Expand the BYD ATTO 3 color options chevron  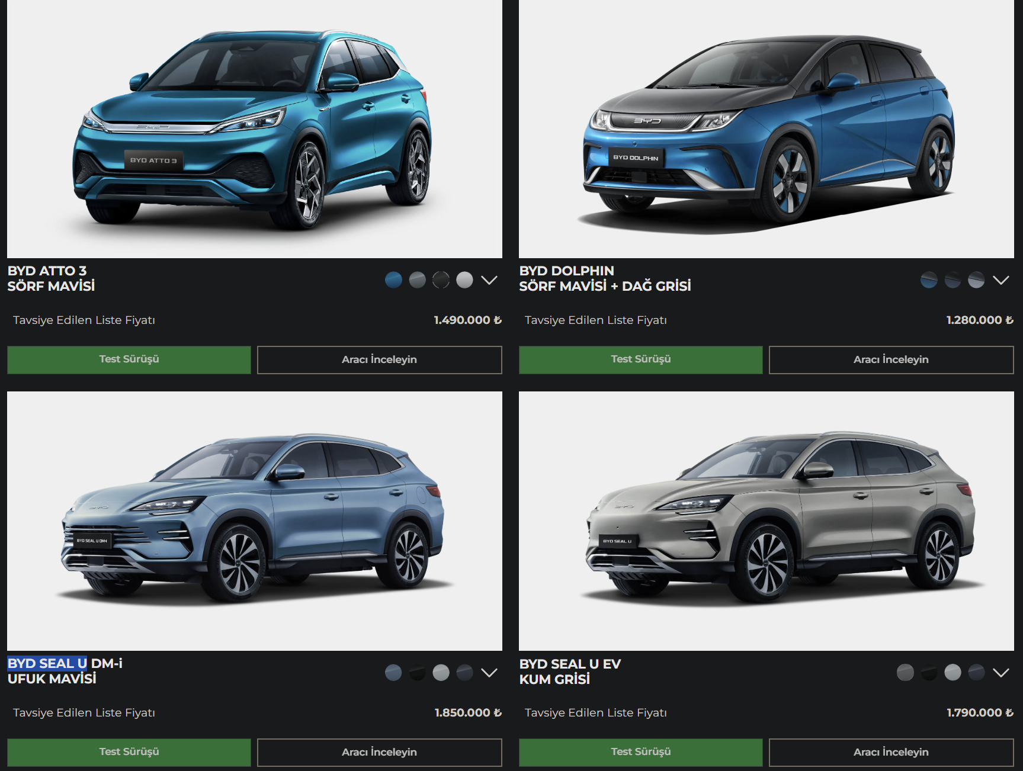(489, 280)
